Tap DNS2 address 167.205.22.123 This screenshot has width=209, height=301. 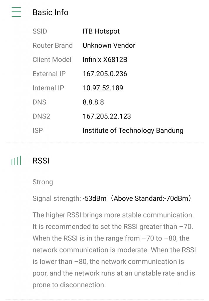[107, 116]
